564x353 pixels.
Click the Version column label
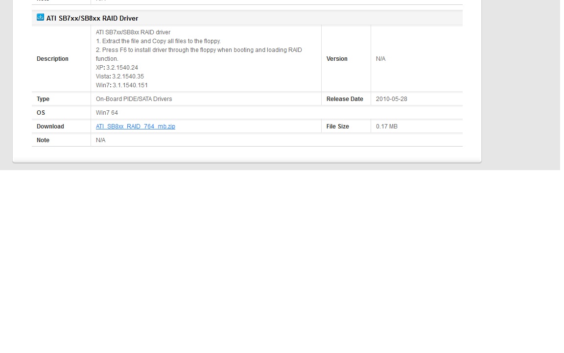(x=337, y=59)
